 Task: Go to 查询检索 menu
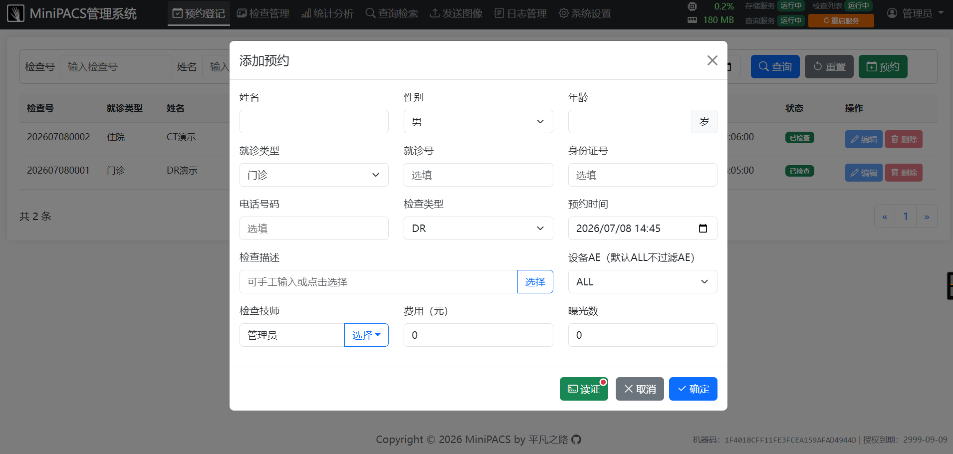tap(392, 13)
